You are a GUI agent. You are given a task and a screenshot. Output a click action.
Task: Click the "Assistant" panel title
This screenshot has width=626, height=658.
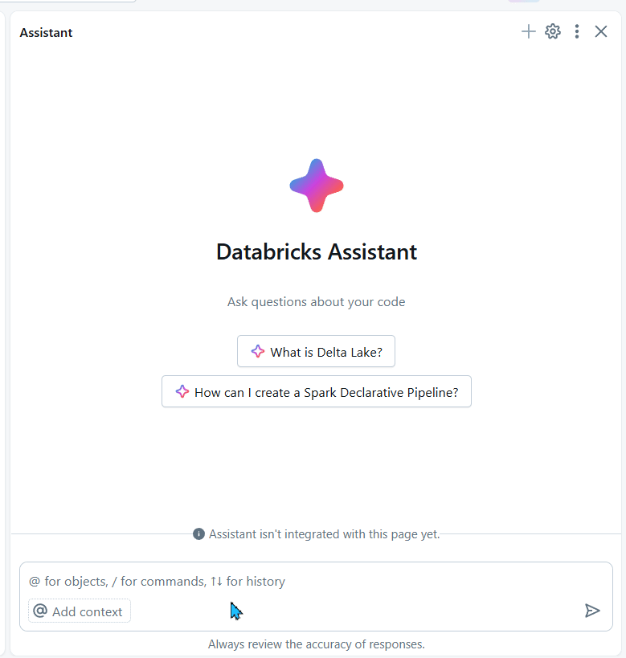[46, 33]
